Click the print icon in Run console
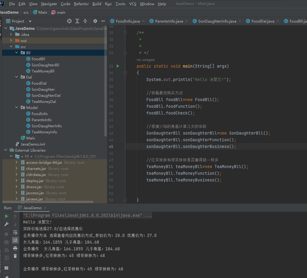 pos(15,248)
